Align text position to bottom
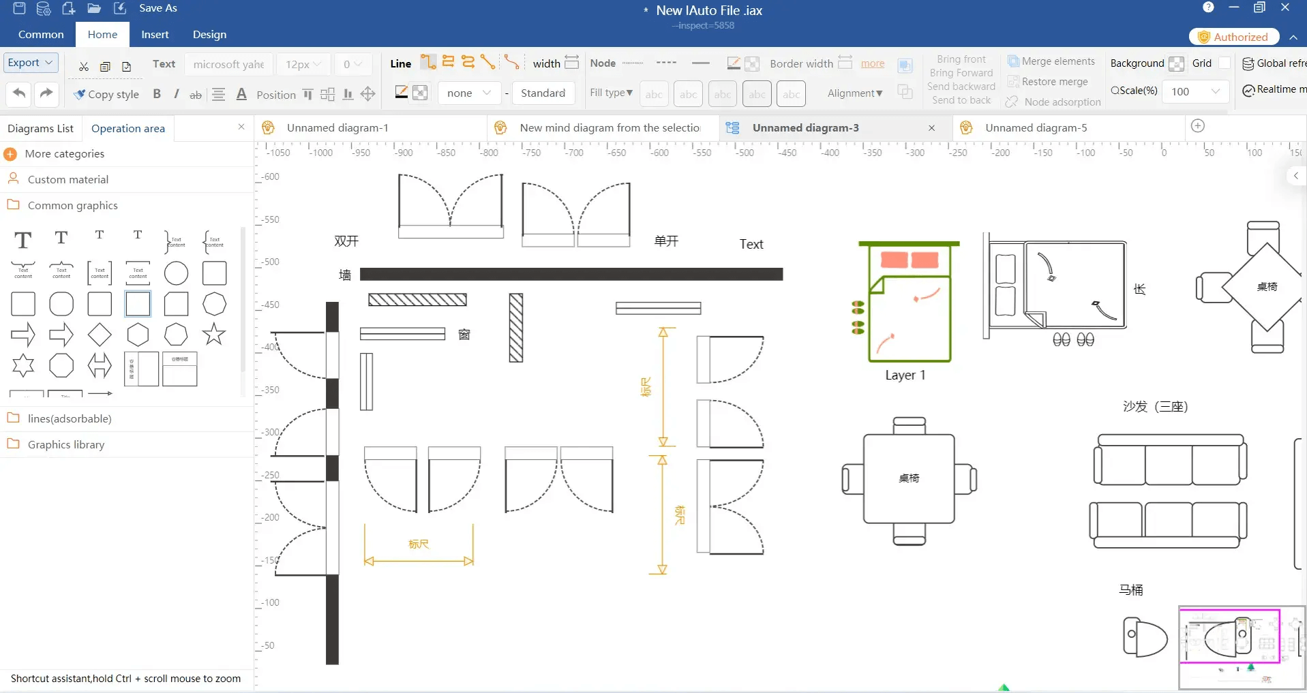Image resolution: width=1307 pixels, height=693 pixels. pos(348,94)
